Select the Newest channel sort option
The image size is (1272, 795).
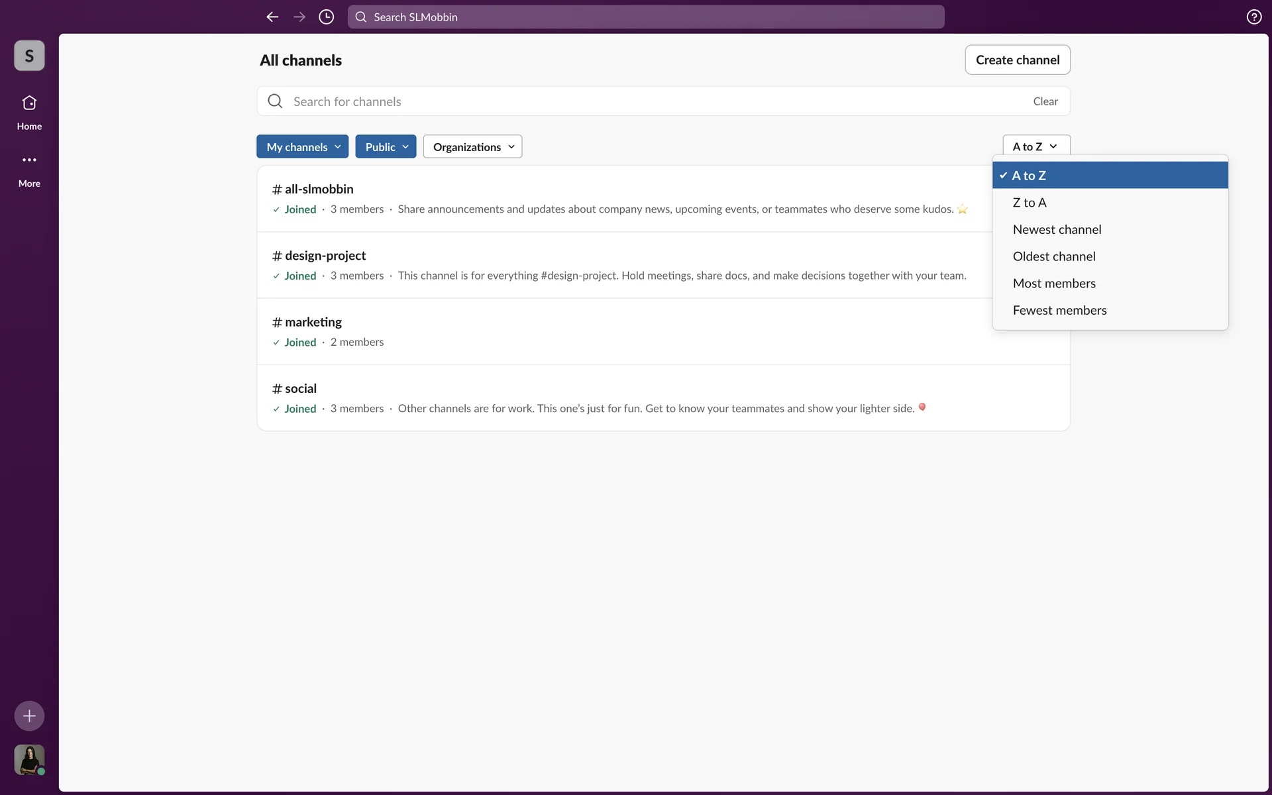tap(1057, 229)
